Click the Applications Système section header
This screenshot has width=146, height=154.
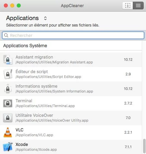pos(25,46)
